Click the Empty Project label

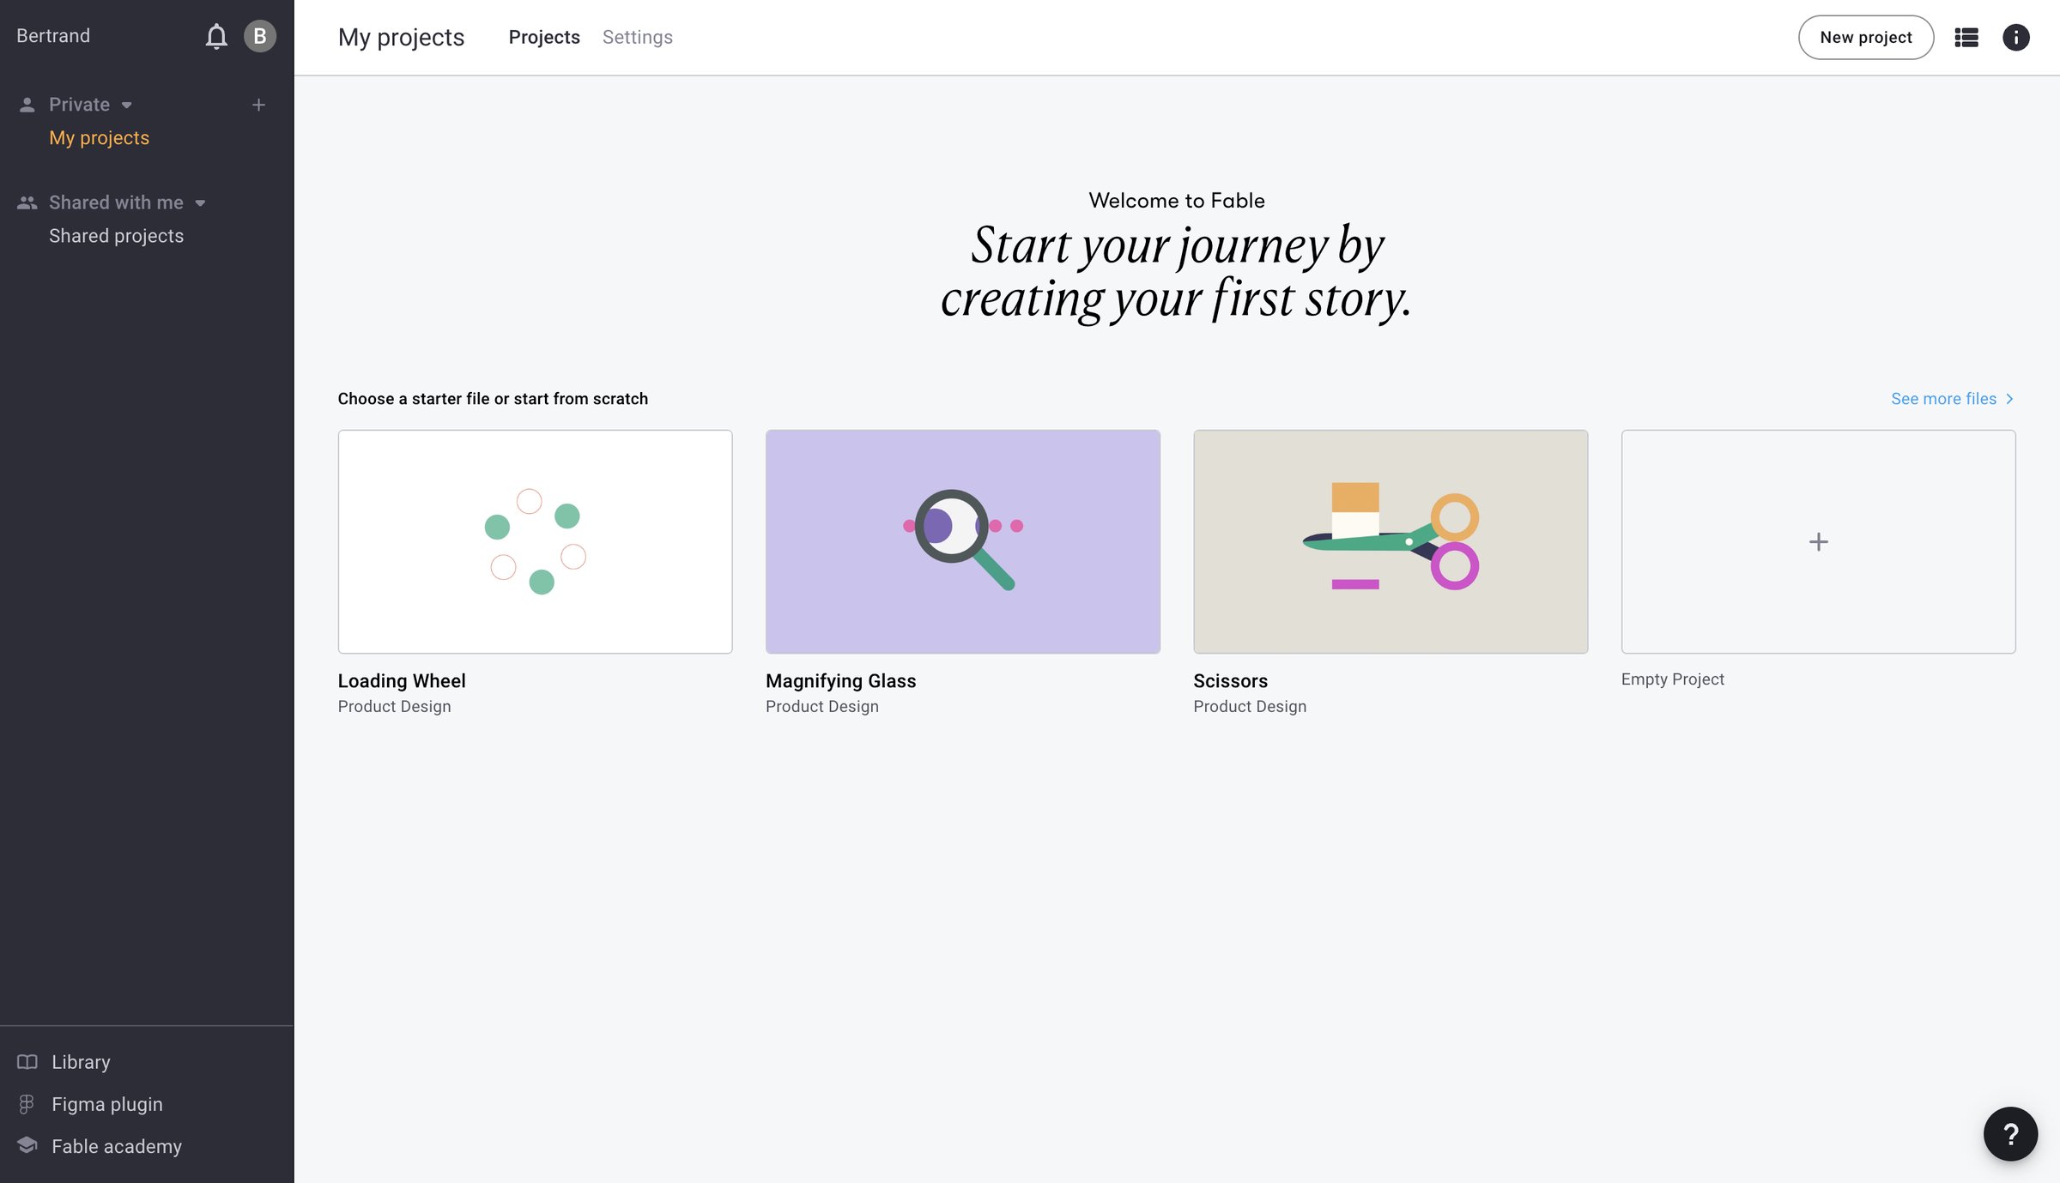1672,679
